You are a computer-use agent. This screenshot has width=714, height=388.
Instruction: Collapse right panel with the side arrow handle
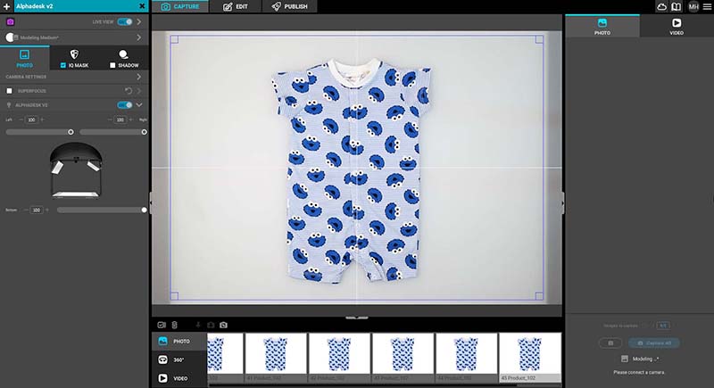coord(563,202)
